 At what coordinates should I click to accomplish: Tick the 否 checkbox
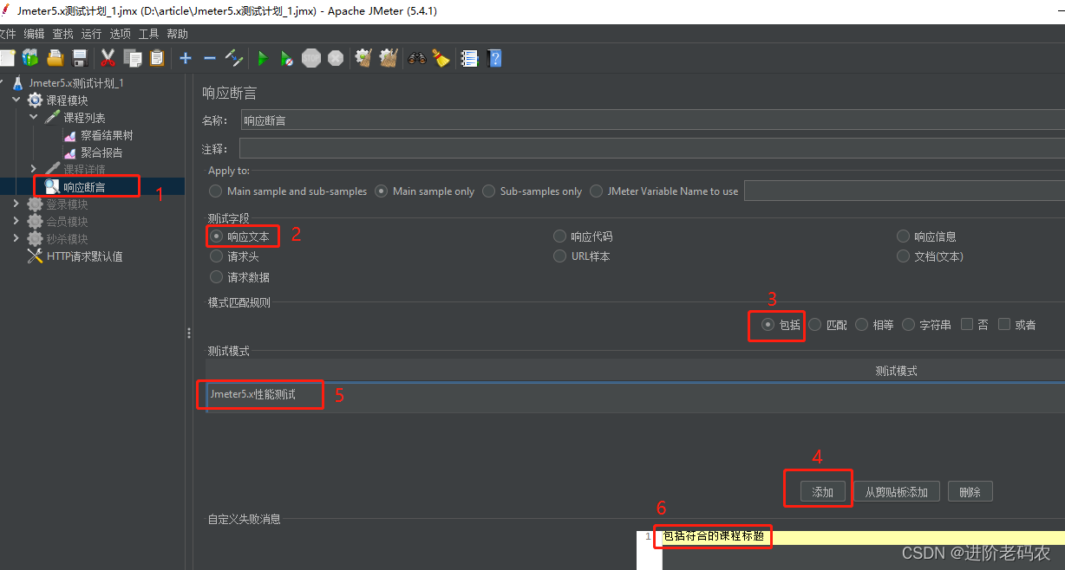(x=967, y=324)
